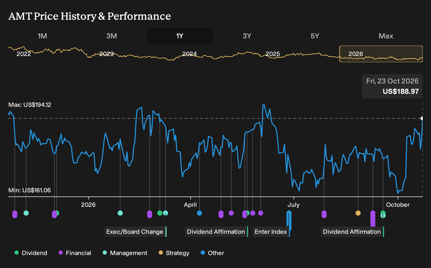The height and width of the screenshot is (268, 431).
Task: Jump to 2023 in the mini overview chart
Action: 107,54
